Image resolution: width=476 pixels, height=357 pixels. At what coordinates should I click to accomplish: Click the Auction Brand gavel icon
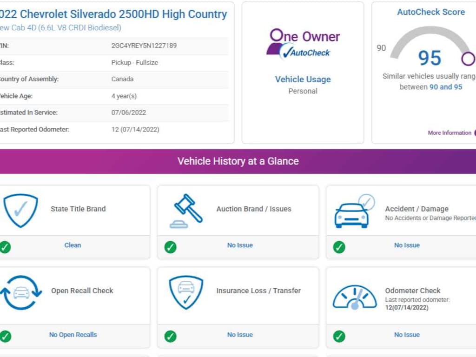click(x=186, y=211)
